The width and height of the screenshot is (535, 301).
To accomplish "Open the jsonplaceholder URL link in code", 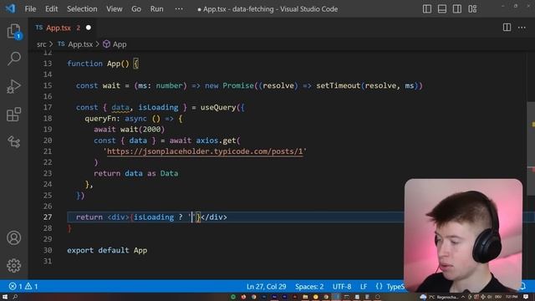I will [205, 151].
